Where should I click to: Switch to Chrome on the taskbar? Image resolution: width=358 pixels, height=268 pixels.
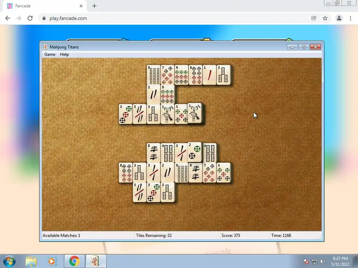[74, 261]
